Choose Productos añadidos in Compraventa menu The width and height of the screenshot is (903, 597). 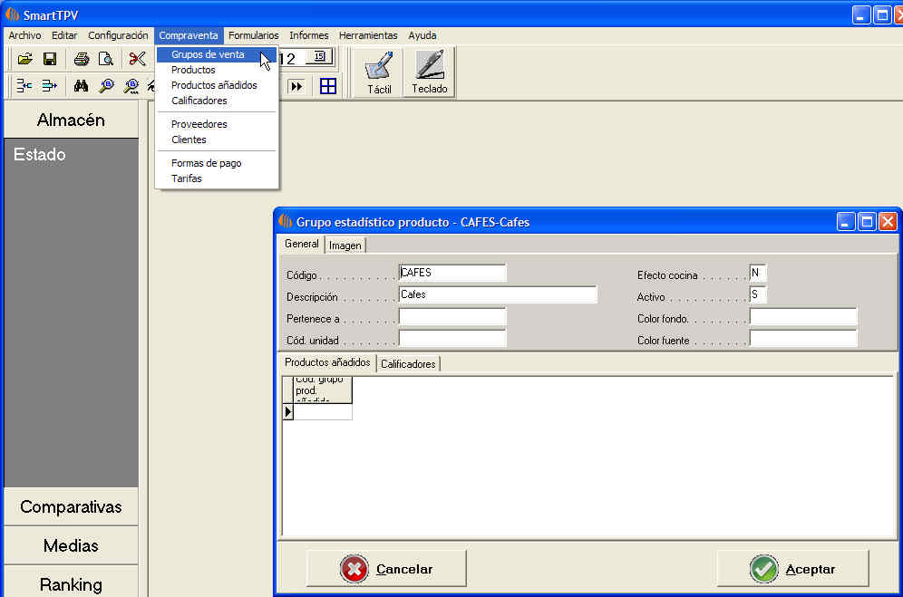click(x=217, y=85)
